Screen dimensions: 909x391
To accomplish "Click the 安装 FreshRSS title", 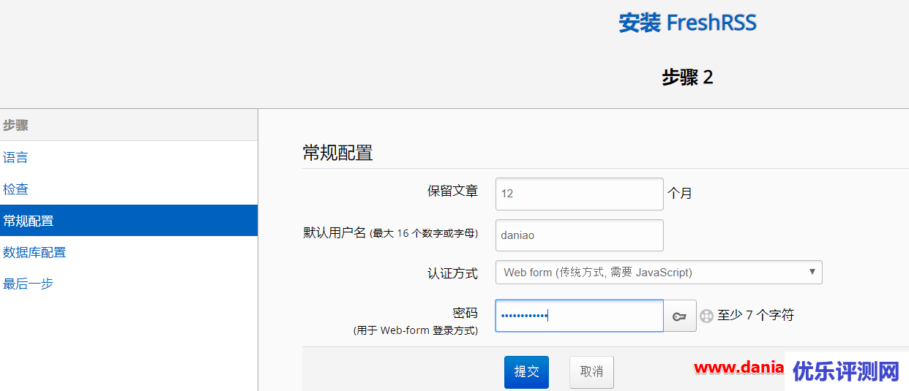I will pos(688,23).
